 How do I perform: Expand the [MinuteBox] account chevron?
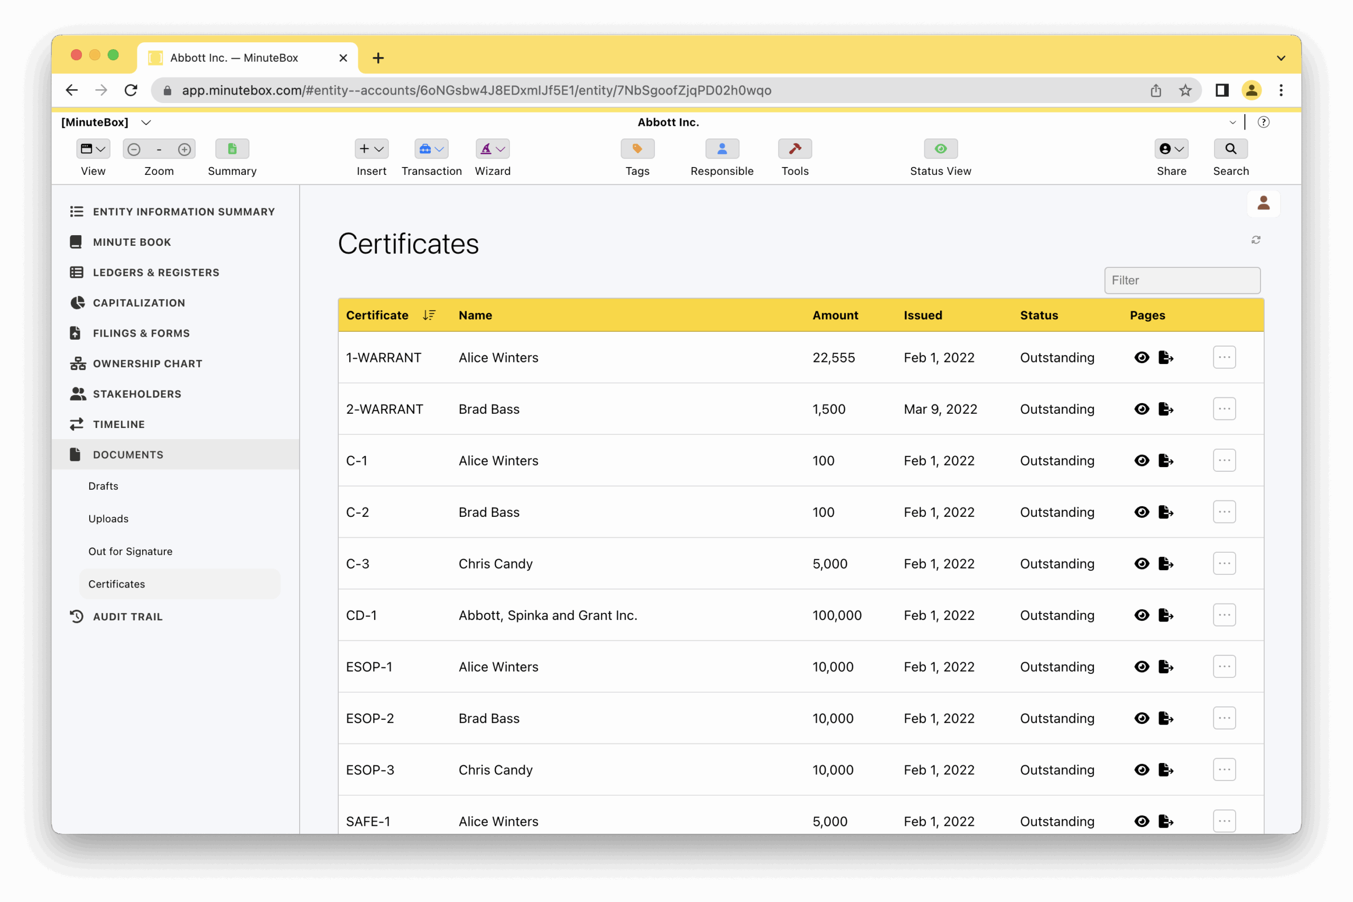click(146, 123)
